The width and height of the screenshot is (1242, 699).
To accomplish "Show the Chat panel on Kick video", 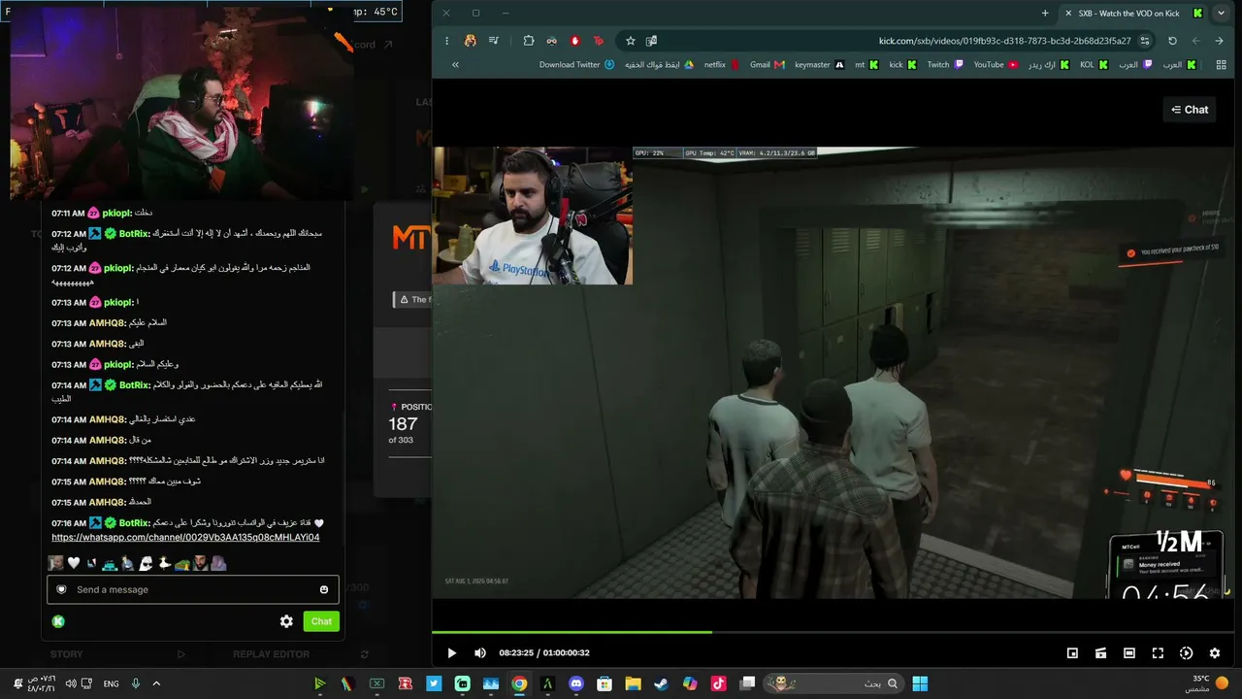I will click(1190, 110).
